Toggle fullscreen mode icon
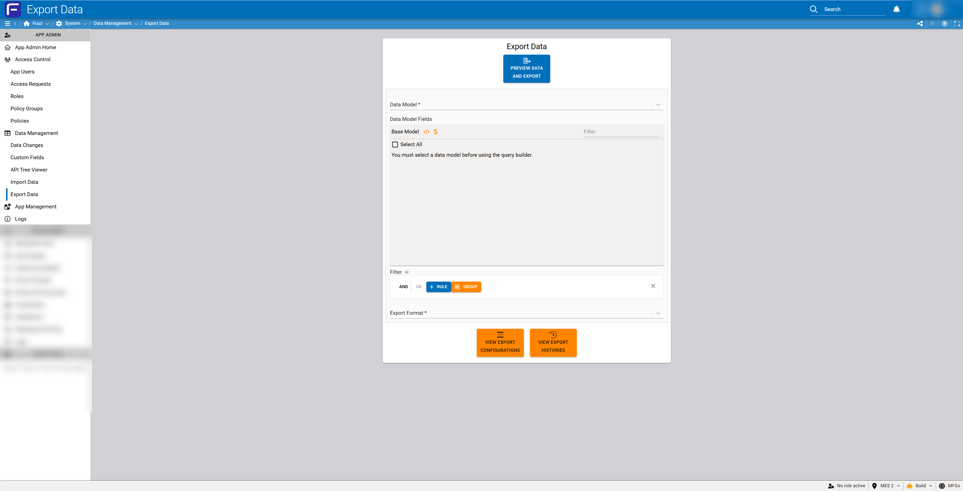This screenshot has height=491, width=963. (x=957, y=24)
